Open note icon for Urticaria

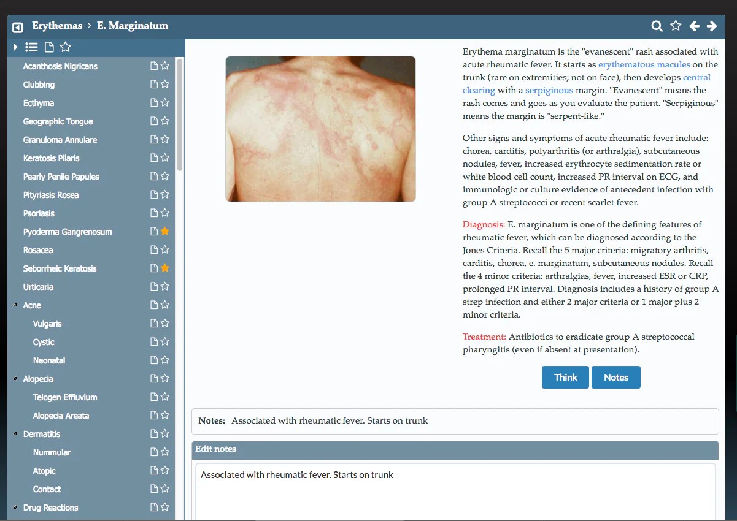(x=155, y=287)
